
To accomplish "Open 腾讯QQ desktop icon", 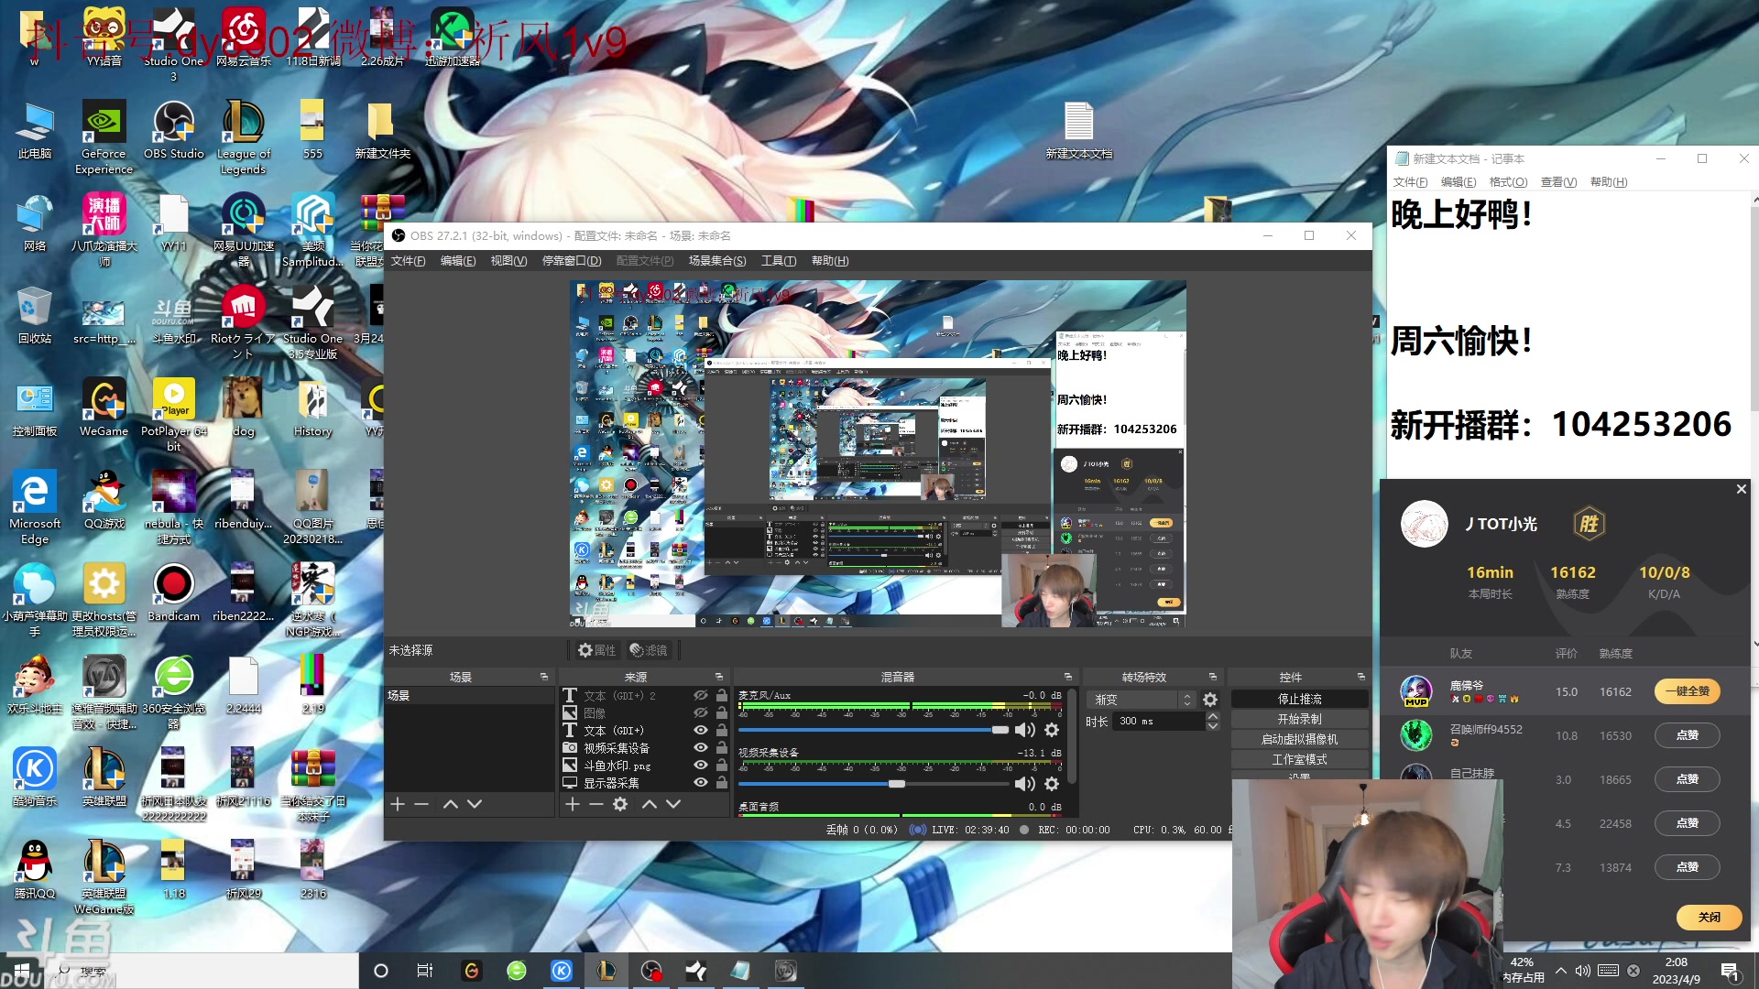I will (x=35, y=870).
